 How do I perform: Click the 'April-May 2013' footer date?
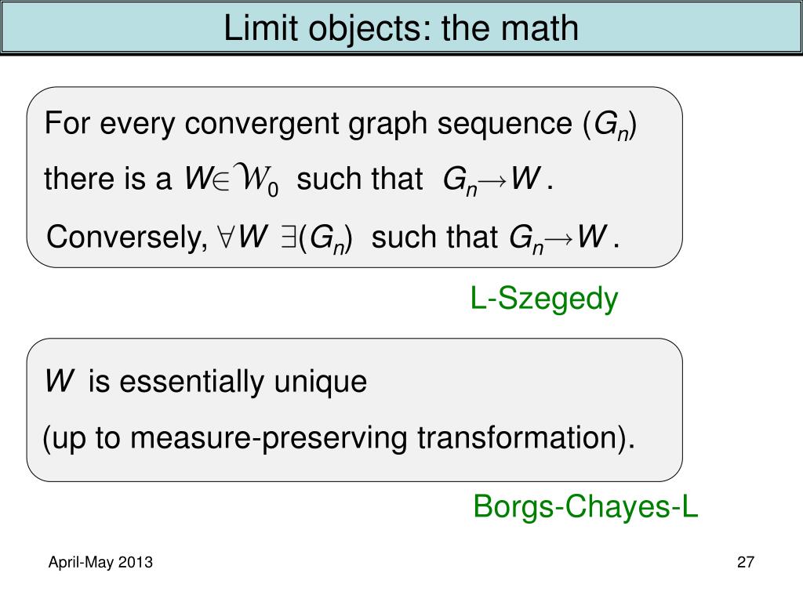click(x=100, y=562)
